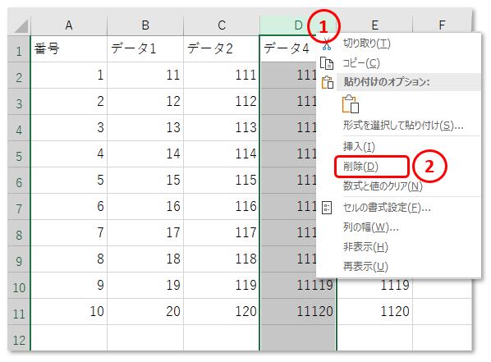Viewport: 491px width, 362px height.
Task: Choose 数式と値のクリア(N) option
Action: (383, 186)
